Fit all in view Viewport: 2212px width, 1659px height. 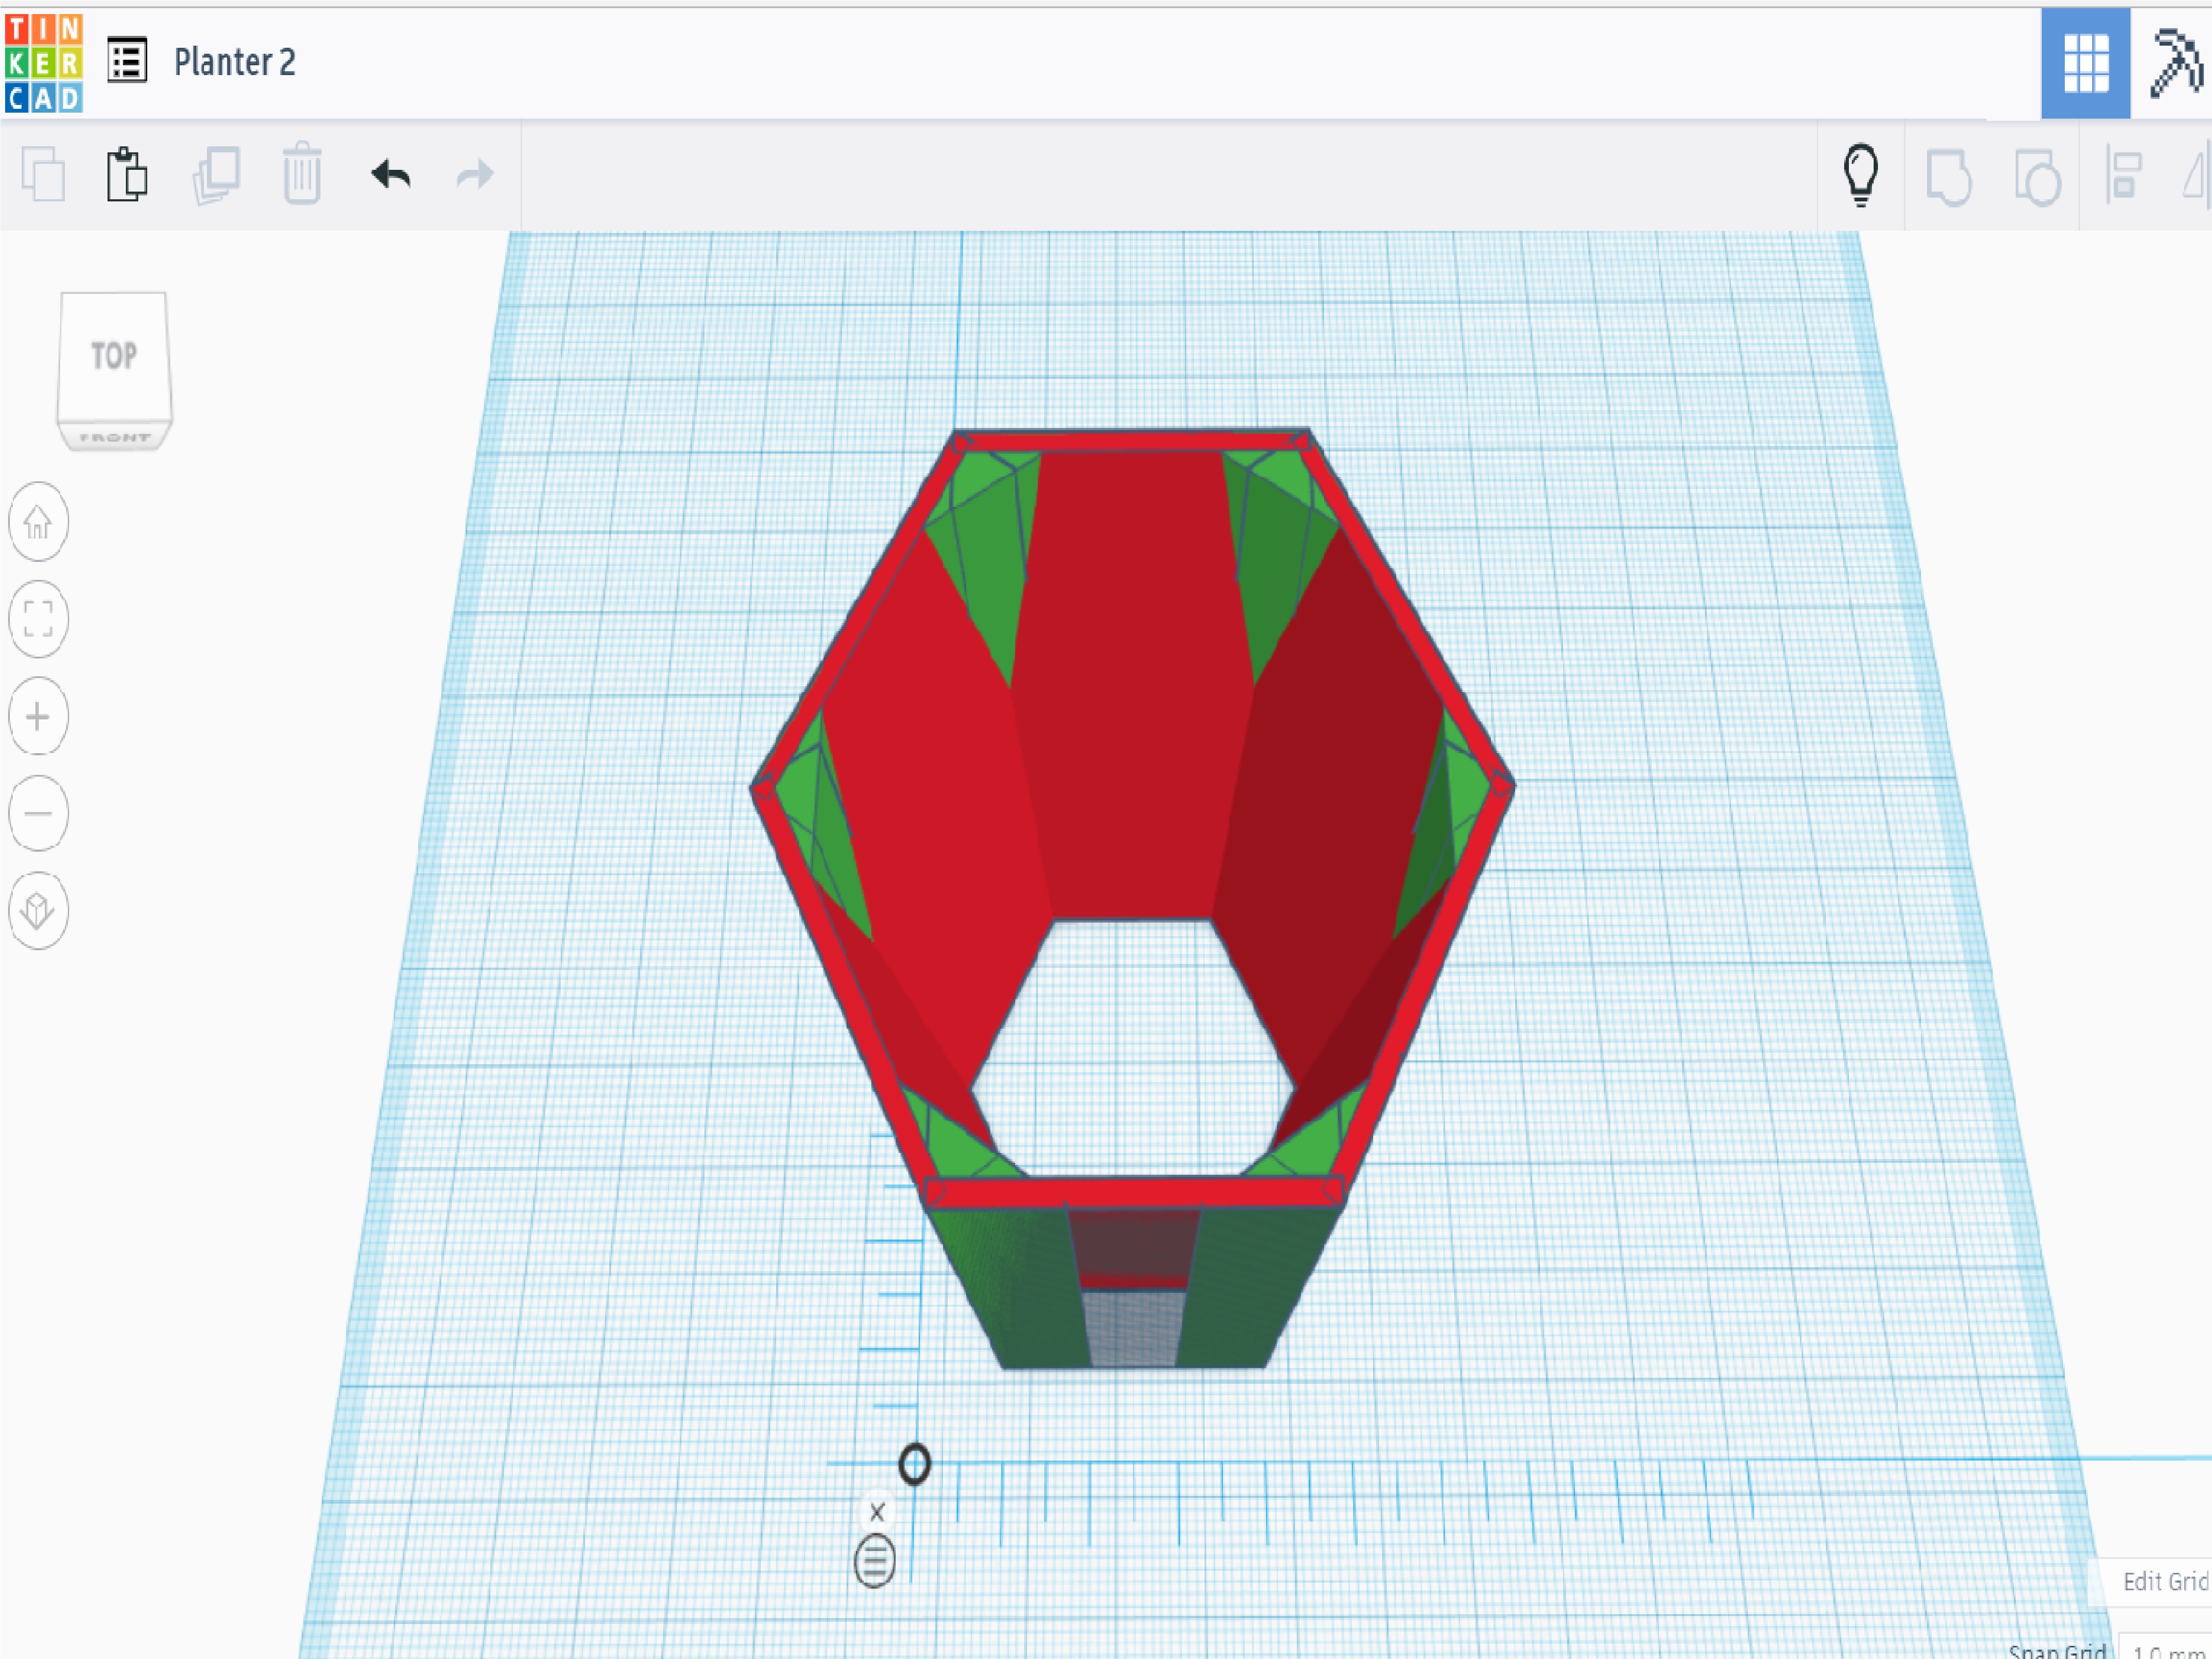[38, 619]
